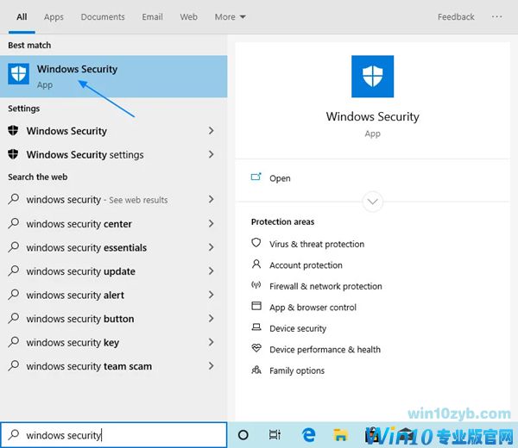Viewport: 518px width, 448px height.
Task: Click Device performance & health heart icon
Action: pos(256,348)
